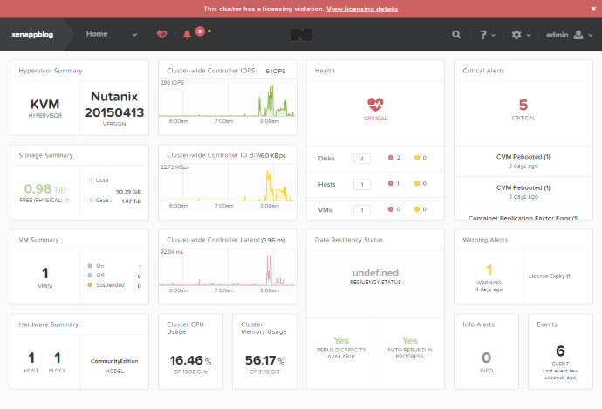Open Container Replication Factor Error alert
This screenshot has width=602, height=409.
[523, 217]
